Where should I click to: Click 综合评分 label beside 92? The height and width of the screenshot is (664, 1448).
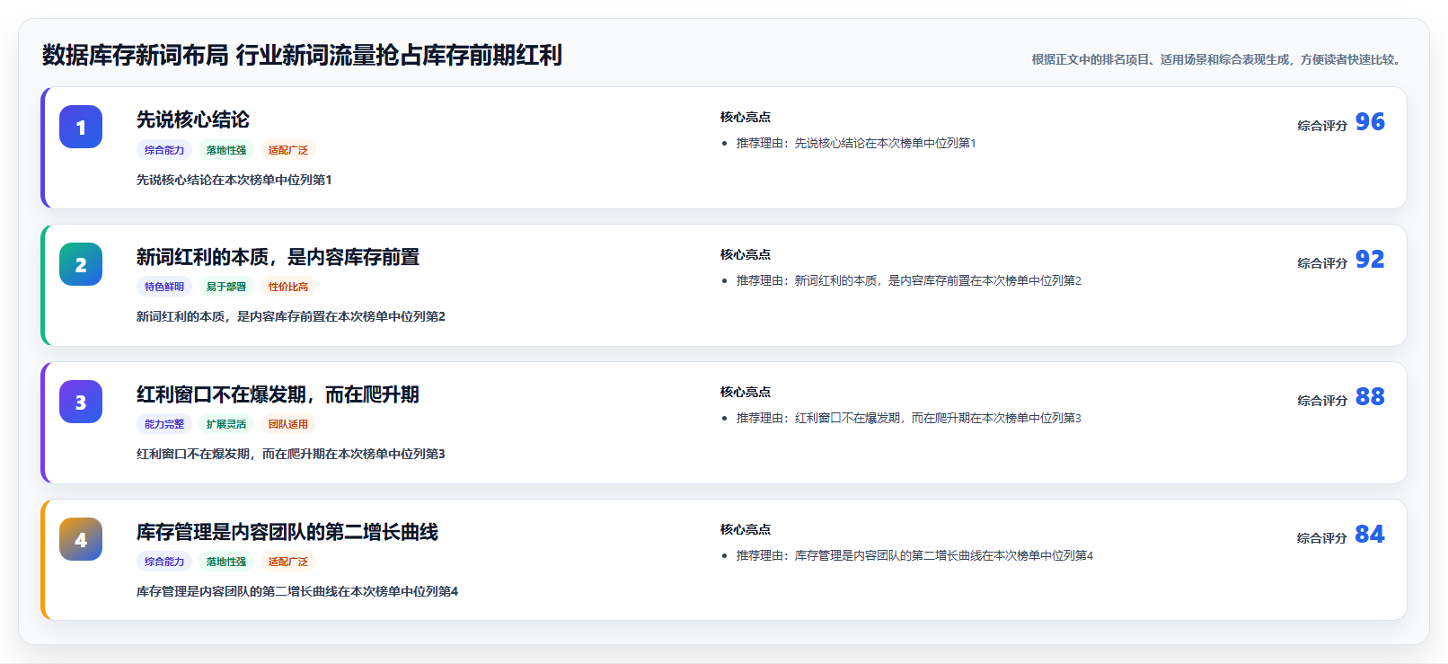coord(1322,263)
